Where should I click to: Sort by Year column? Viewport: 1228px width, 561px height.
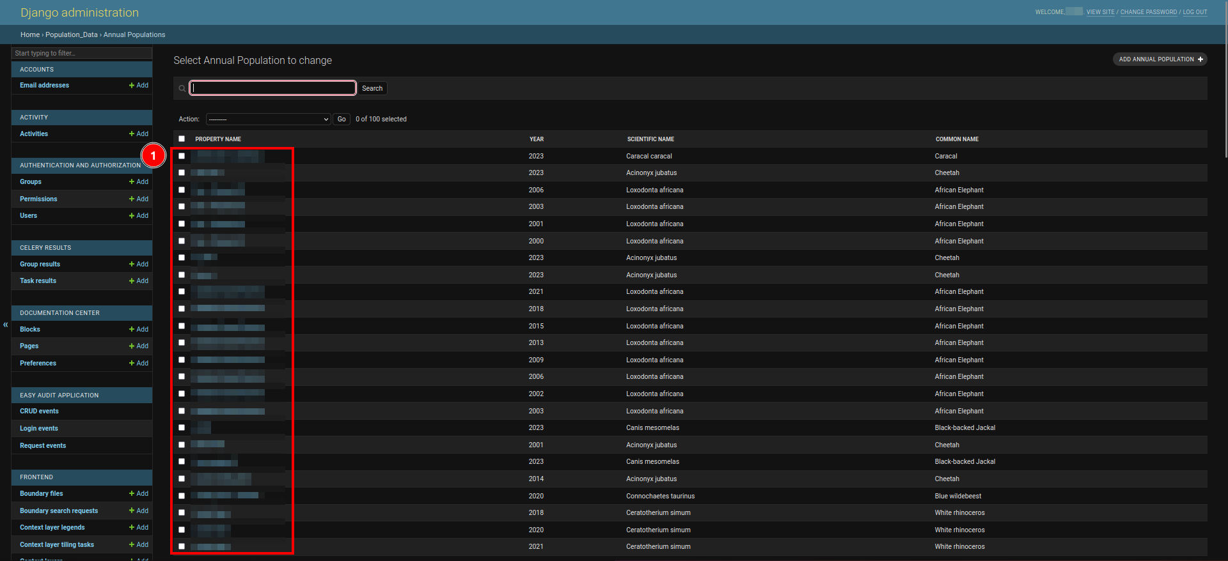537,139
